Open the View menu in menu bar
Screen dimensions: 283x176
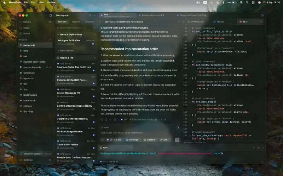pos(41,2)
